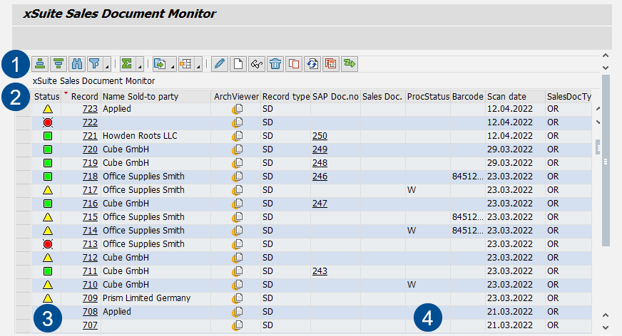Open SAP document 250

[320, 136]
